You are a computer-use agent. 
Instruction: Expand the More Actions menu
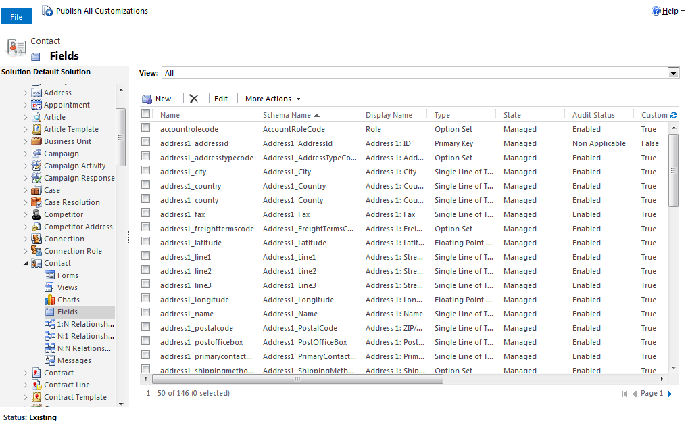(x=272, y=99)
